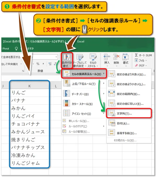Choose ルールの管理(R)... menu entry

(84, 132)
